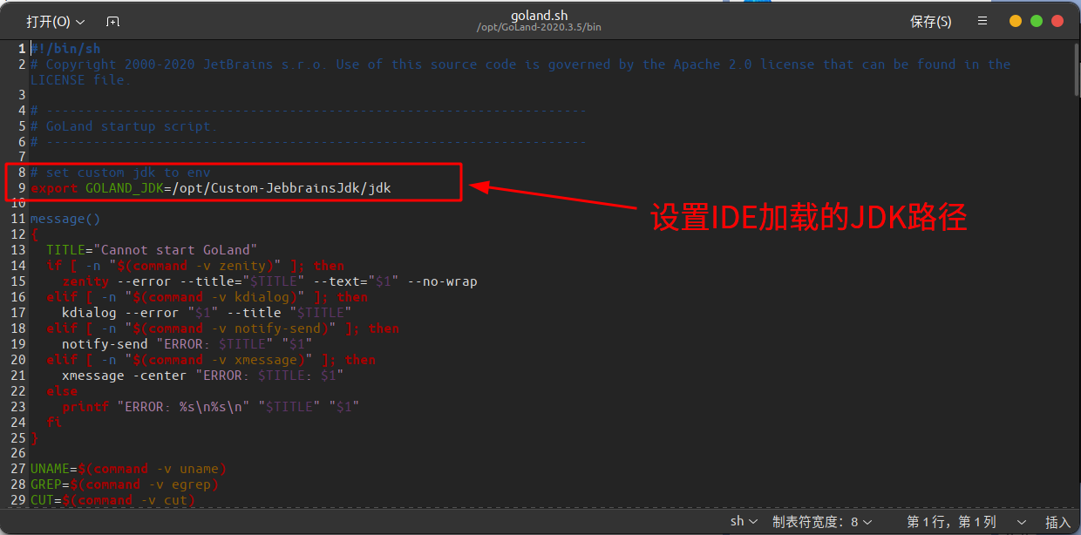This screenshot has height=535, width=1081.
Task: Place cursor on export GOLAND_JDK line
Action: pos(216,188)
